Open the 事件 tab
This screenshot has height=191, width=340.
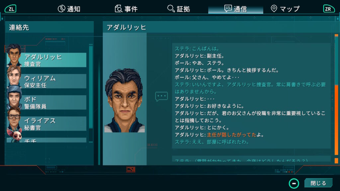(126, 9)
